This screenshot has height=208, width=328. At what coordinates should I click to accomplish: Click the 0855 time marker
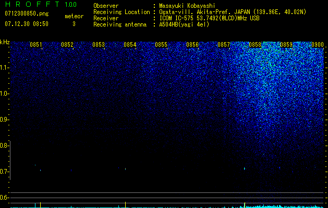tap(161, 45)
